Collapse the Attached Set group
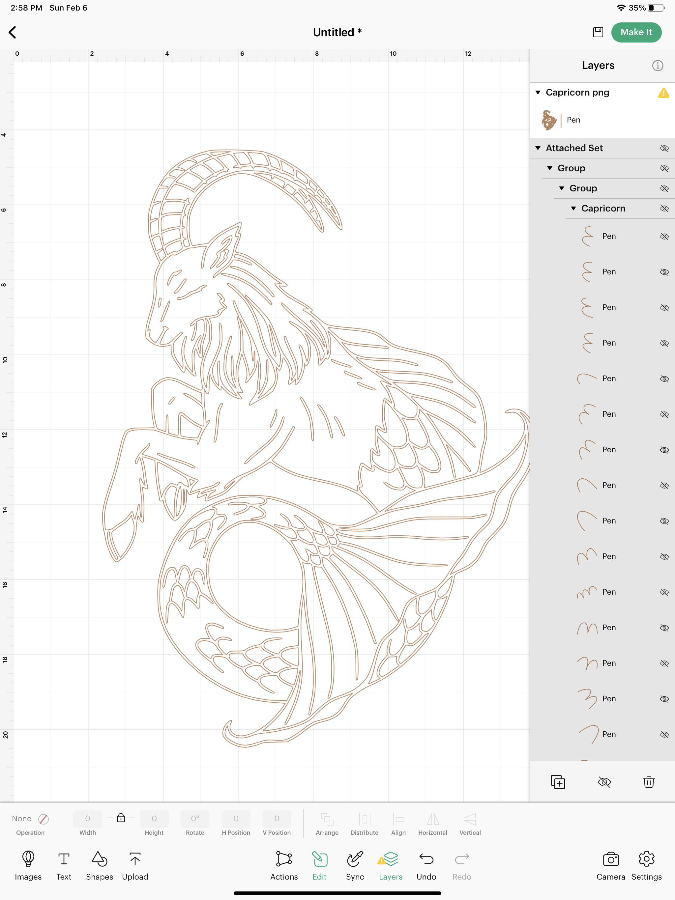This screenshot has height=900, width=675. click(x=538, y=148)
